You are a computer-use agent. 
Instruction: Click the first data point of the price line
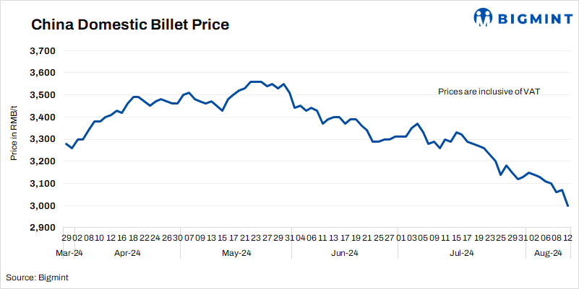66,143
